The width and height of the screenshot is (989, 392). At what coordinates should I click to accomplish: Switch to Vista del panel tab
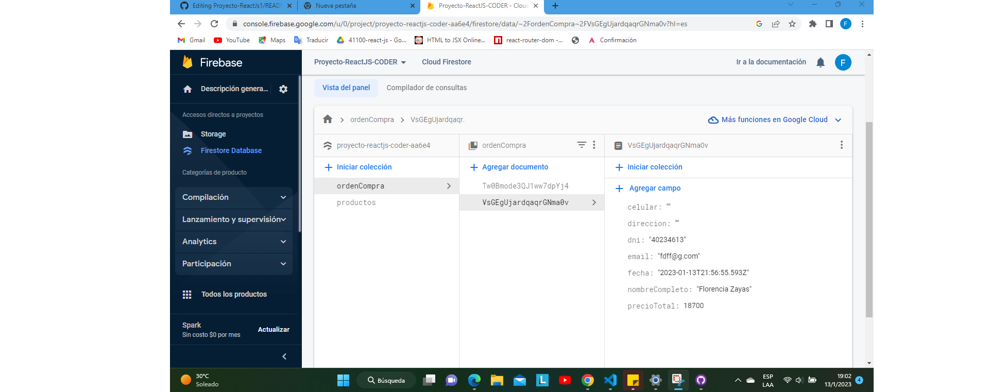pos(346,88)
